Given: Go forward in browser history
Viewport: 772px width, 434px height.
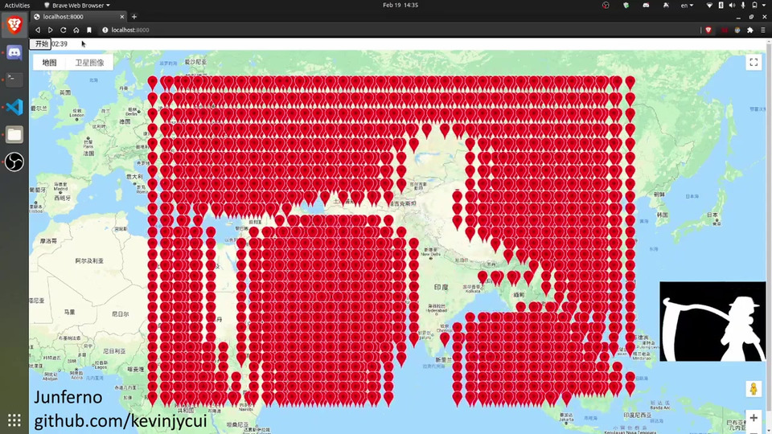Looking at the screenshot, I should pyautogui.click(x=50, y=30).
